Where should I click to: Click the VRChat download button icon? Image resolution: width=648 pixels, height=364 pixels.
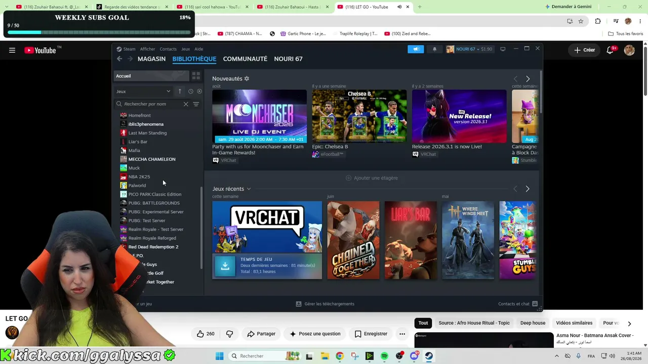pos(225,266)
